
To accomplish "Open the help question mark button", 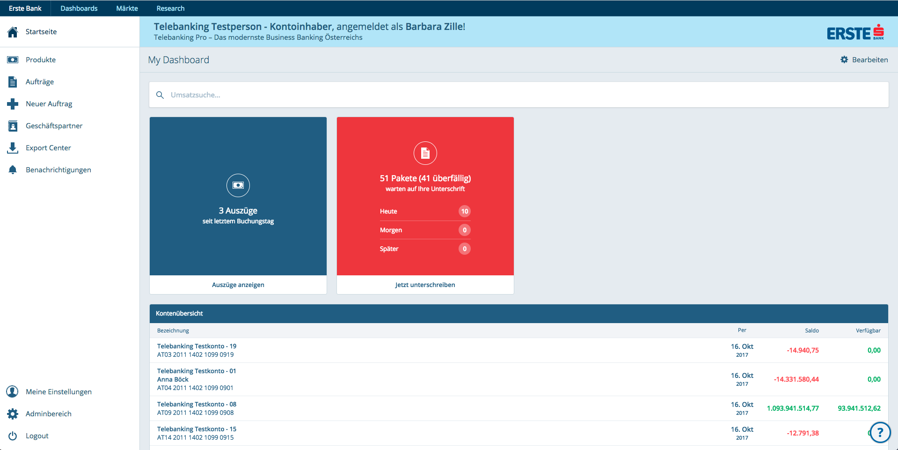I will [x=880, y=432].
